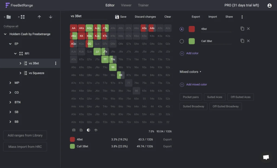Toggle the JJ hand cell
Image resolution: width=277 pixels, height=168 pixels.
coord(97,52)
